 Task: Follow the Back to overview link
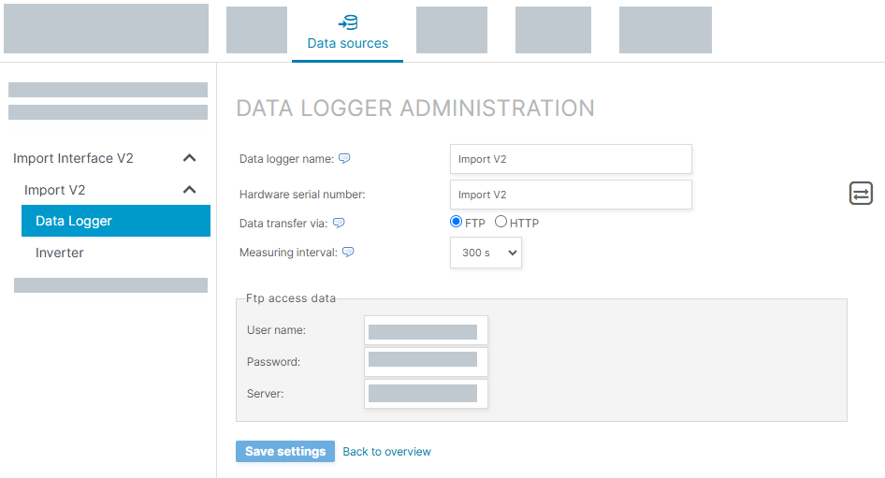tap(386, 452)
